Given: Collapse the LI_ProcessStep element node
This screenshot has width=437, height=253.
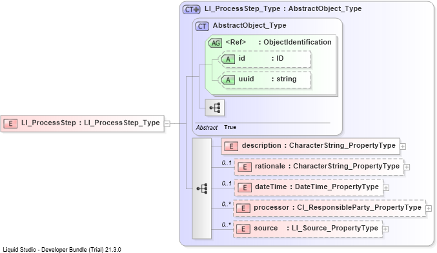Looking at the screenshot, I should click(167, 123).
